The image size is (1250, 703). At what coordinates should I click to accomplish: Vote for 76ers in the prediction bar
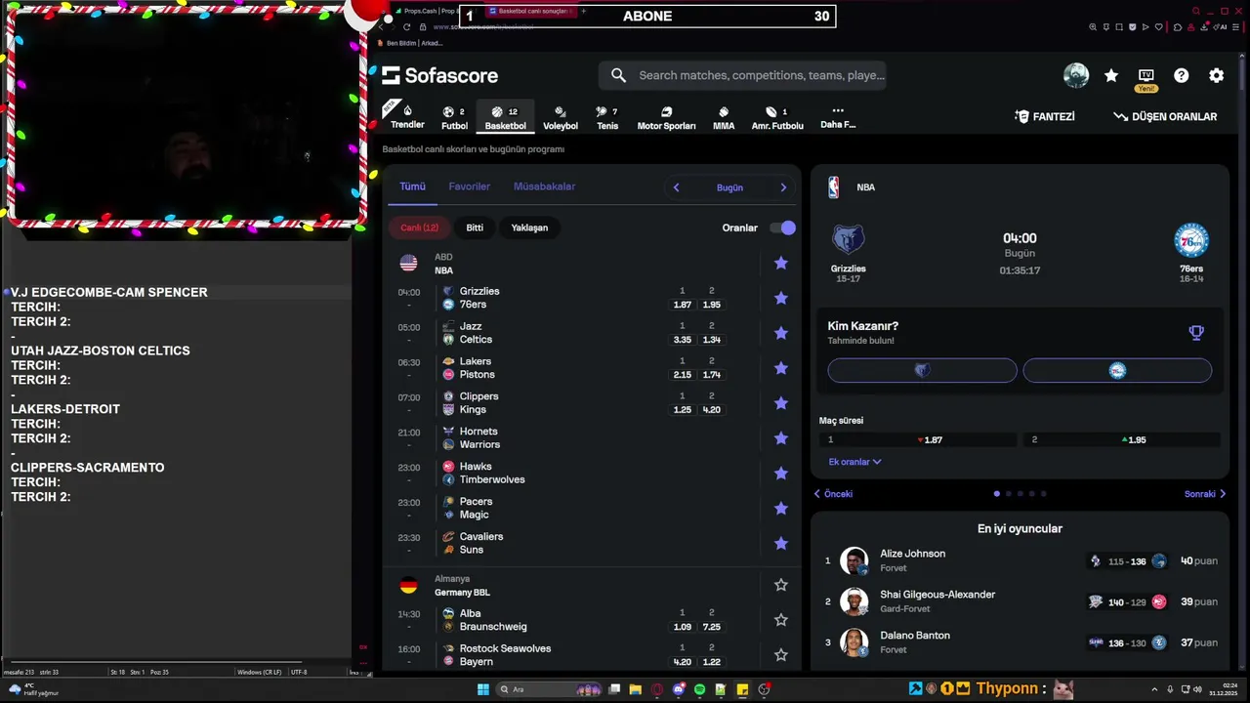pyautogui.click(x=1117, y=370)
